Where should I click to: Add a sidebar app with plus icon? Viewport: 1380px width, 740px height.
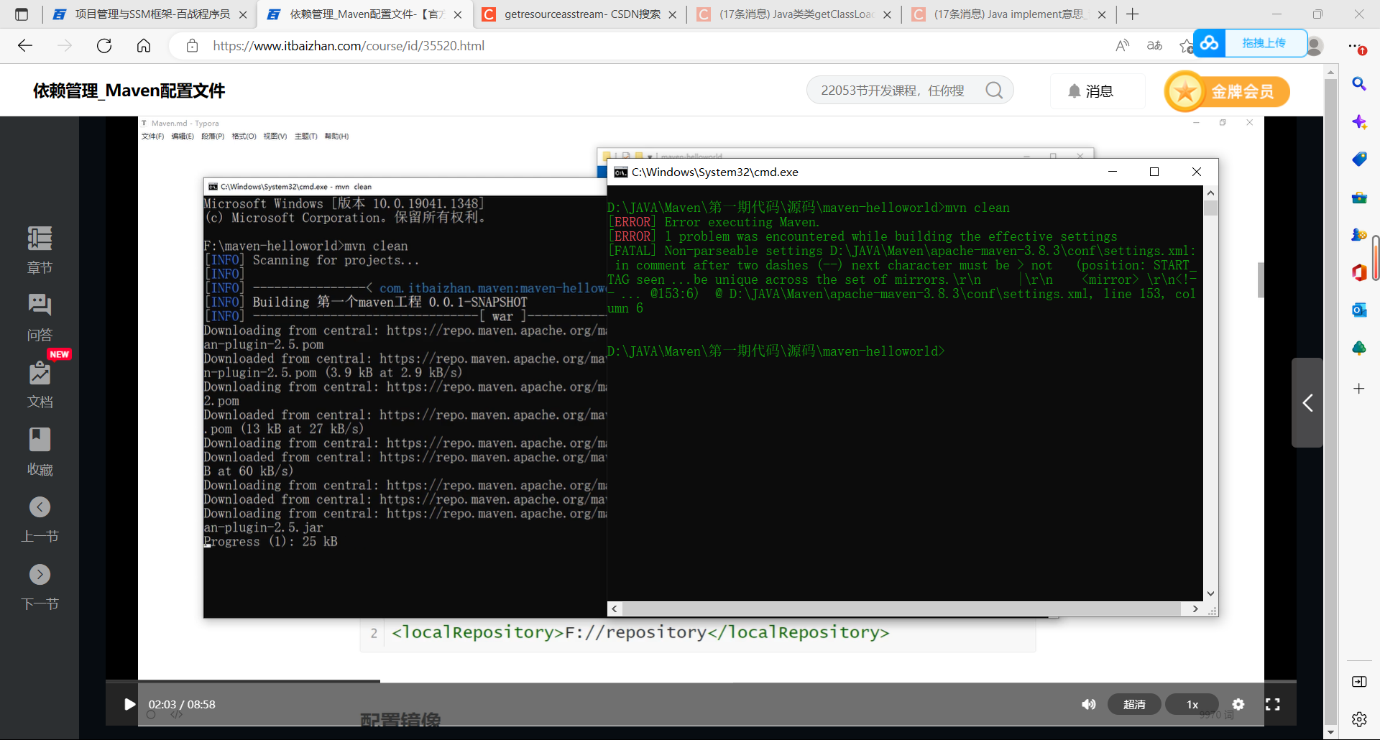click(x=1358, y=389)
